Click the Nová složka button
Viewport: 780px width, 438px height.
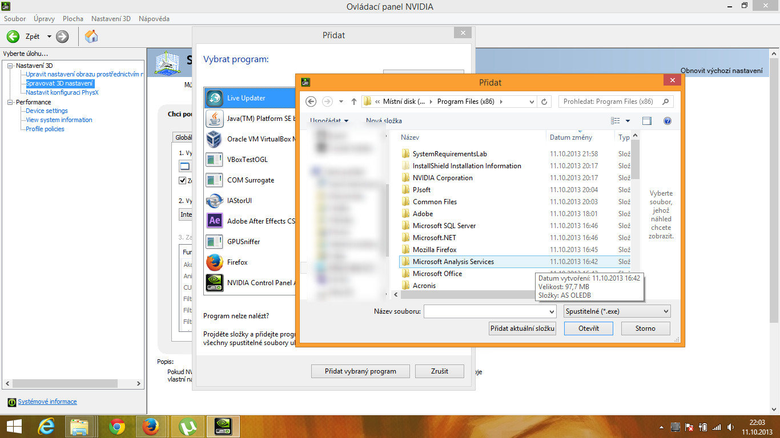pos(384,121)
